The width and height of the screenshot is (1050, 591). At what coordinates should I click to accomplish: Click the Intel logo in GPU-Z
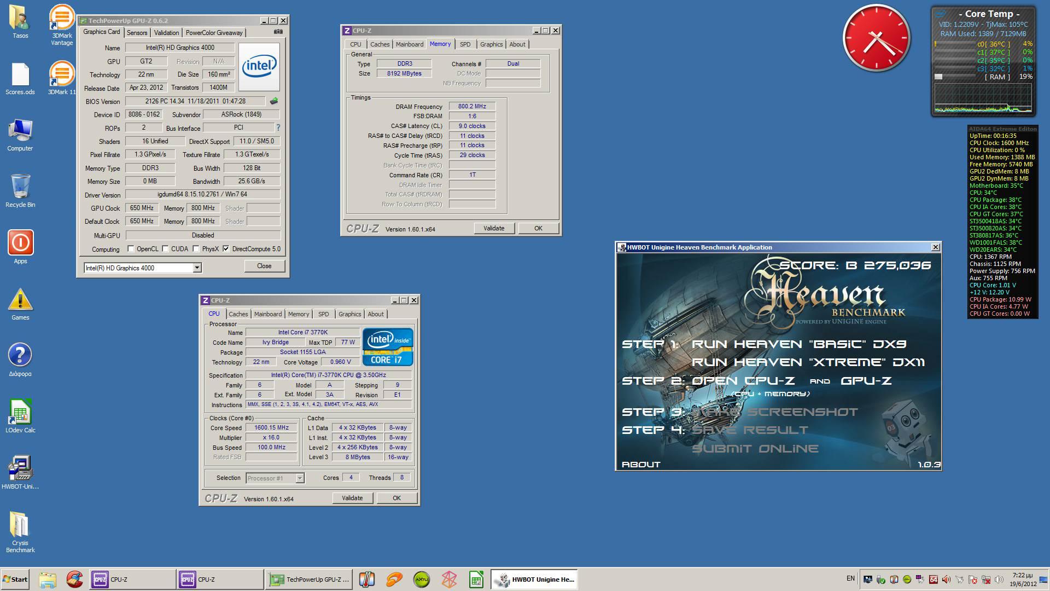point(259,67)
